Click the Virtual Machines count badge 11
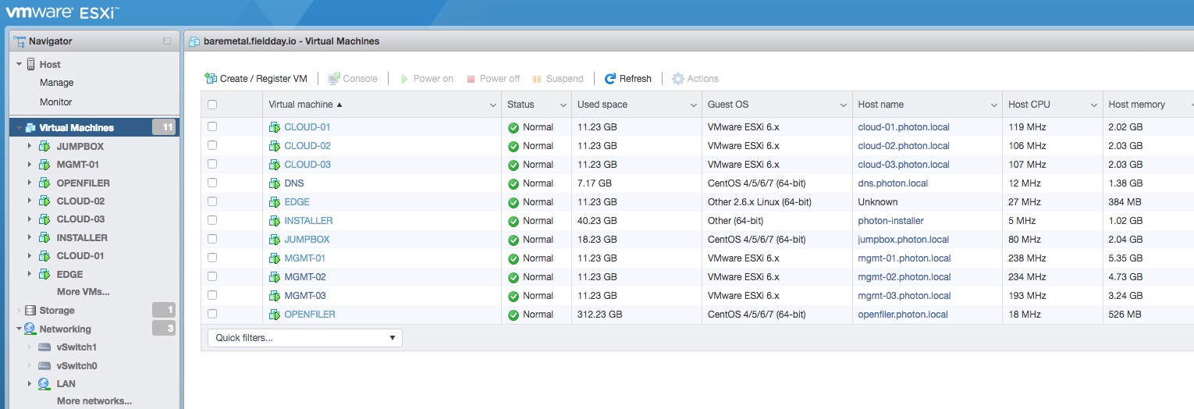This screenshot has height=409, width=1194. click(x=164, y=127)
